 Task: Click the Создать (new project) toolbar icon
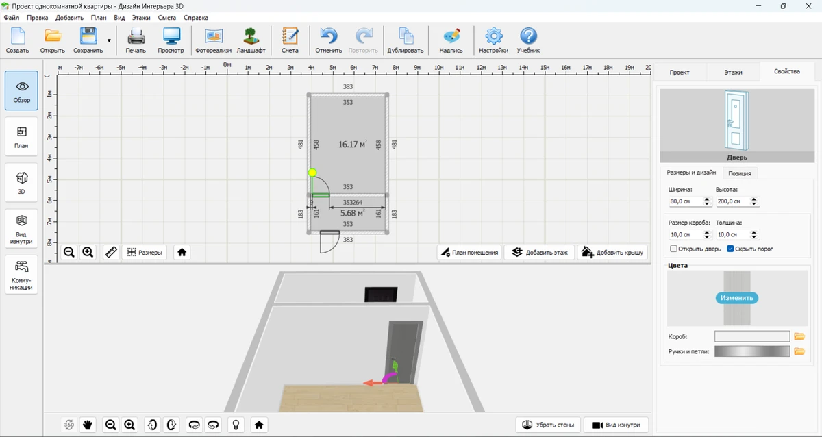17,40
